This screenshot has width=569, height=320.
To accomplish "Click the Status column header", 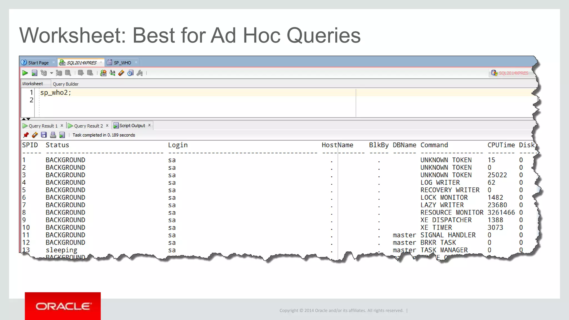I will click(57, 145).
